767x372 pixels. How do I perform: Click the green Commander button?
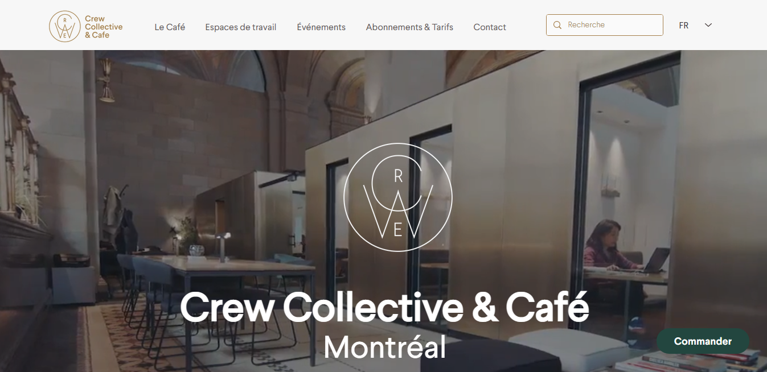pos(703,341)
